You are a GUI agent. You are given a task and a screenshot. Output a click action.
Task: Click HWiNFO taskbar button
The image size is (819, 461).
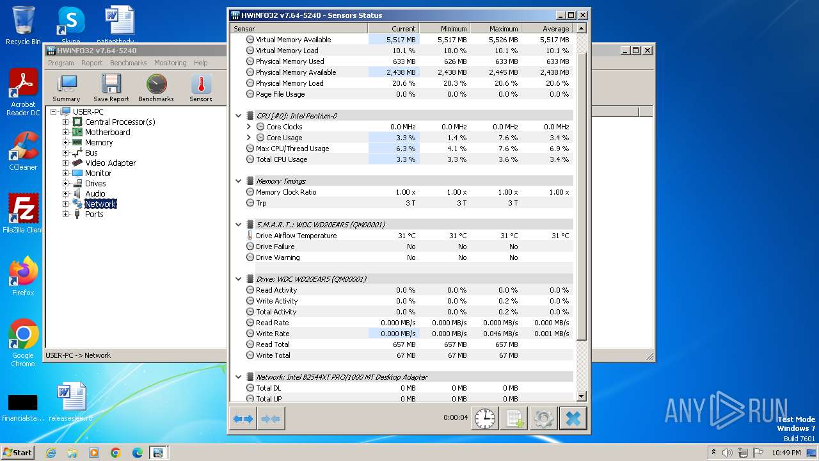click(x=158, y=453)
